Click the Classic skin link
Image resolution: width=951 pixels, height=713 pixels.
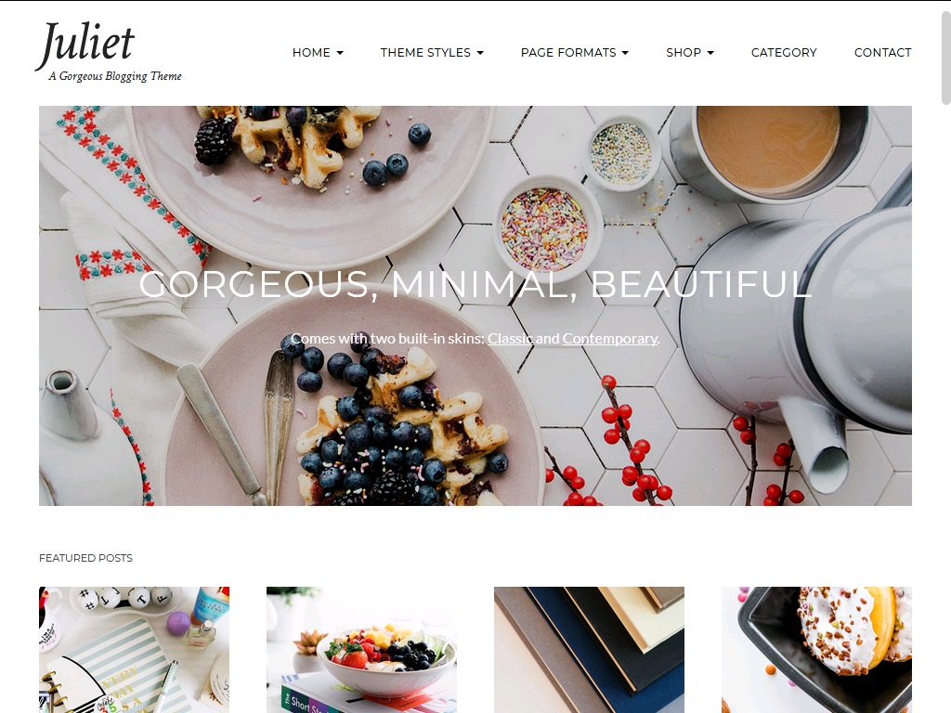pyautogui.click(x=510, y=338)
